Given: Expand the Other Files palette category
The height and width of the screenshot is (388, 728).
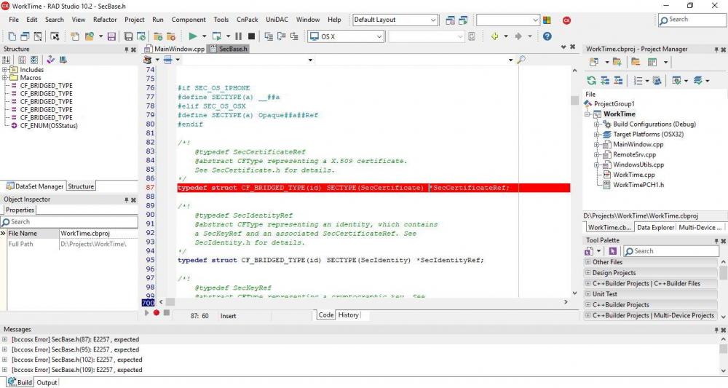Looking at the screenshot, I should tap(587, 262).
